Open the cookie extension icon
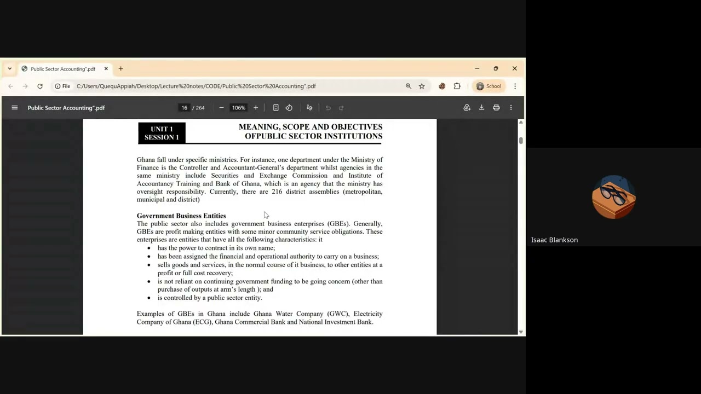Image resolution: width=701 pixels, height=394 pixels. [x=442, y=86]
